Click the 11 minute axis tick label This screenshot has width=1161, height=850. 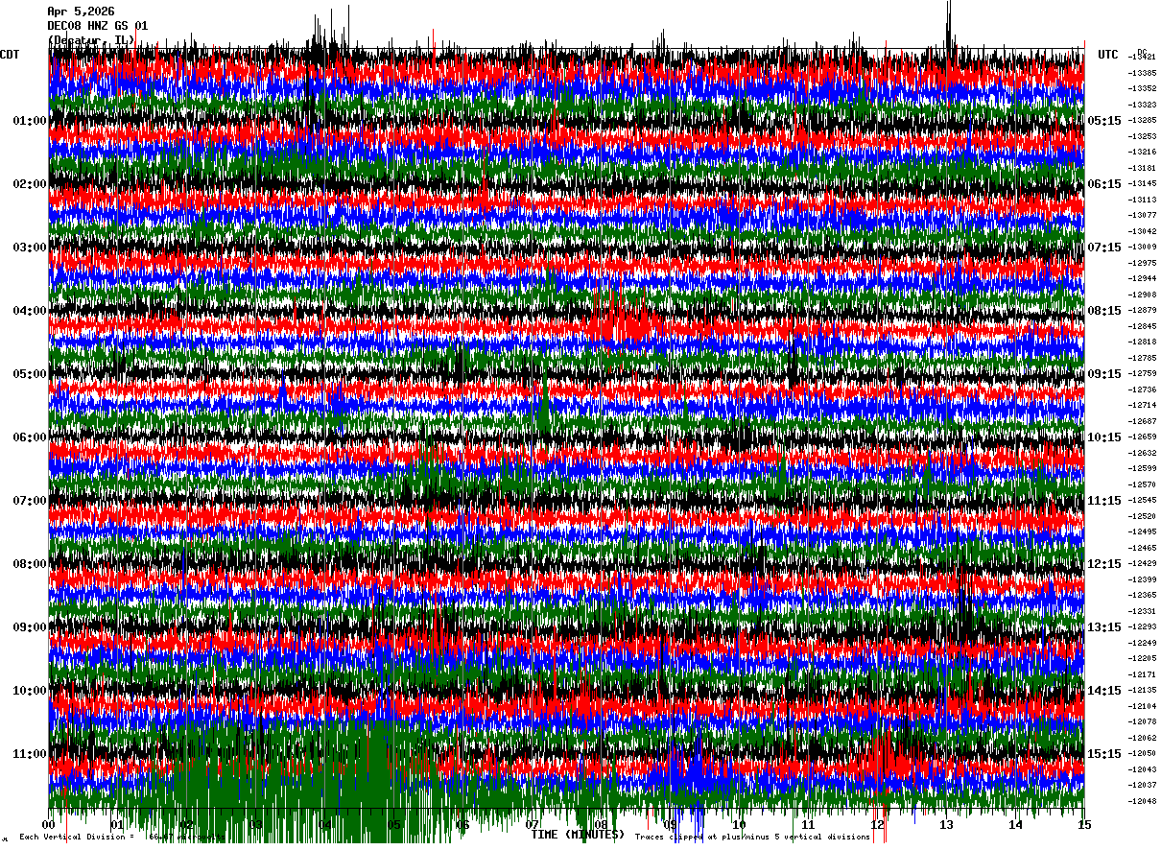pos(808,824)
